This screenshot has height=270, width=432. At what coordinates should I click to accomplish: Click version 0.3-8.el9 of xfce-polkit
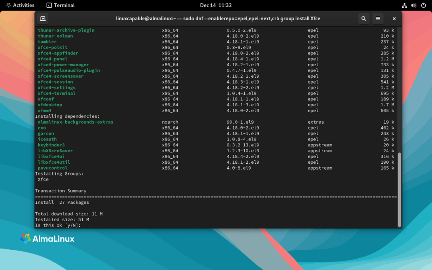click(x=239, y=47)
